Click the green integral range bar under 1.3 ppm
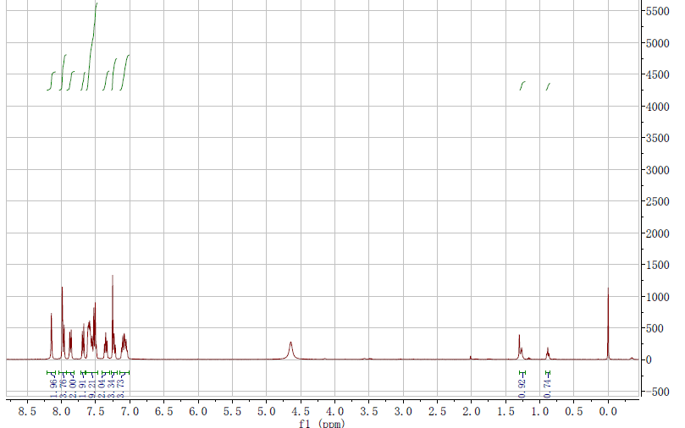The width and height of the screenshot is (685, 428). coord(522,372)
